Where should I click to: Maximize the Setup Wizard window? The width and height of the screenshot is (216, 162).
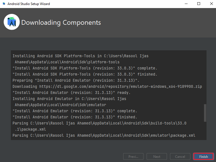click(199, 4)
